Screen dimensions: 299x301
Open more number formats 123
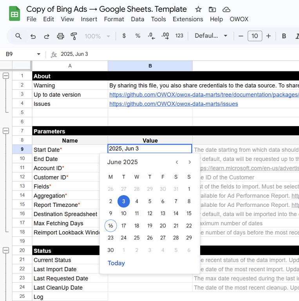coord(179,36)
